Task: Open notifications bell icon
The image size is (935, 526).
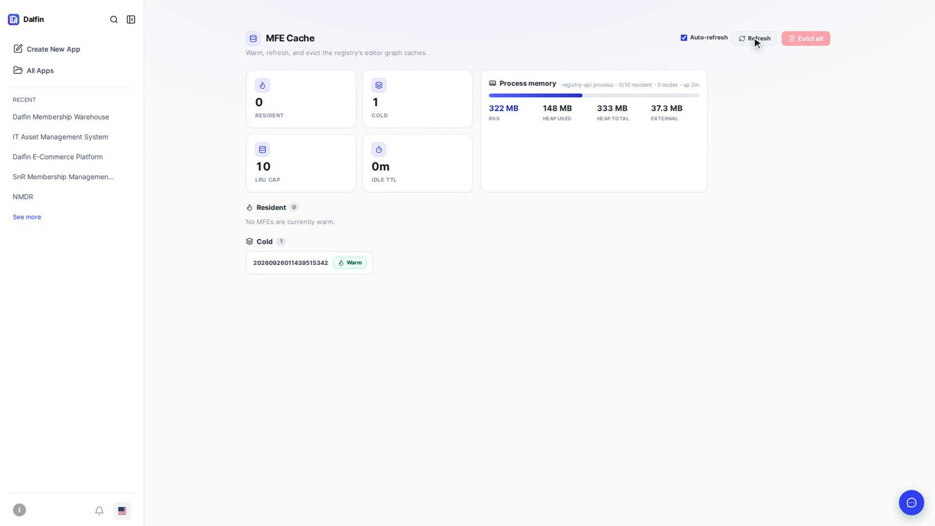Action: pos(99,510)
